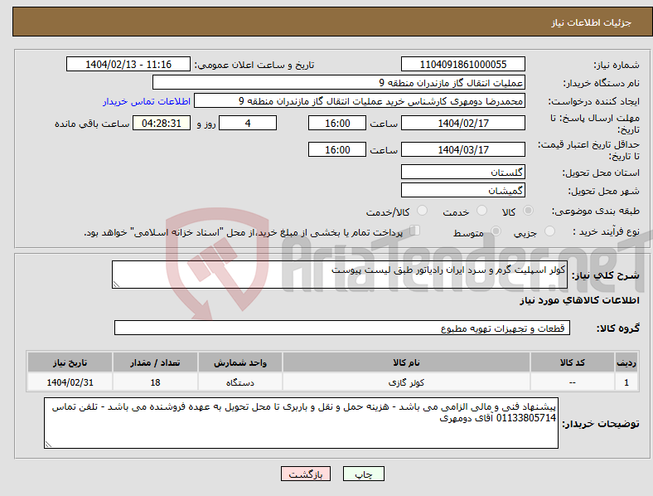Click the buyer organization name field
The height and width of the screenshot is (496, 653).
tap(339, 82)
